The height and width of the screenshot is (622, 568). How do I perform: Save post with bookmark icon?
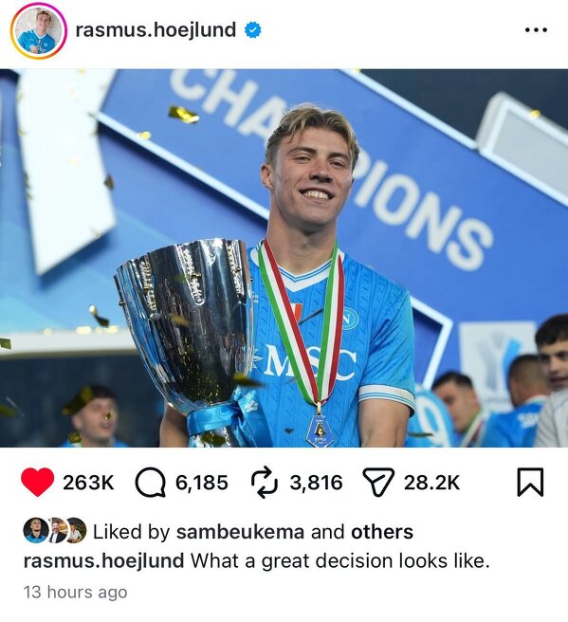(x=530, y=483)
